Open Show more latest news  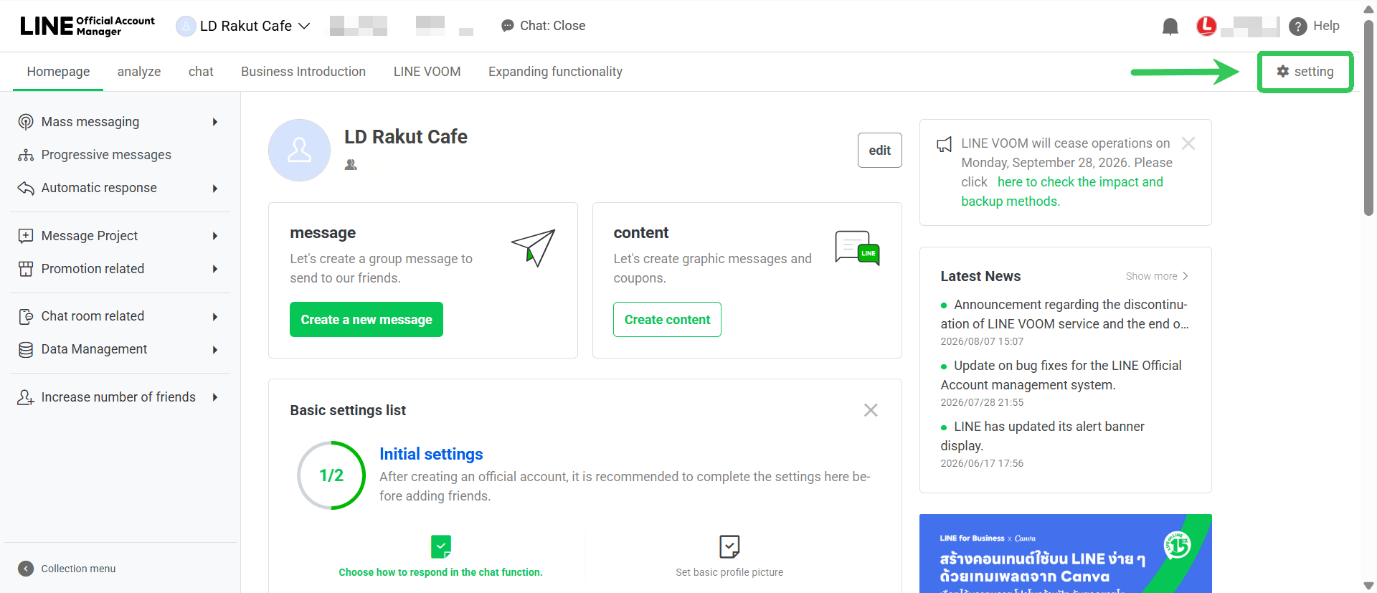tap(1157, 276)
